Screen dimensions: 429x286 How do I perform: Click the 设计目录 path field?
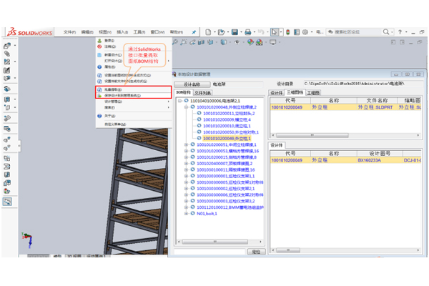(x=363, y=84)
